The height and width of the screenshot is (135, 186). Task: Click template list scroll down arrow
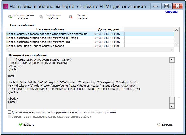176,44
